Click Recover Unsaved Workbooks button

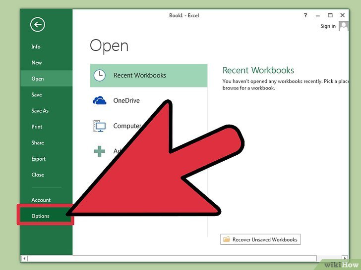(260, 239)
